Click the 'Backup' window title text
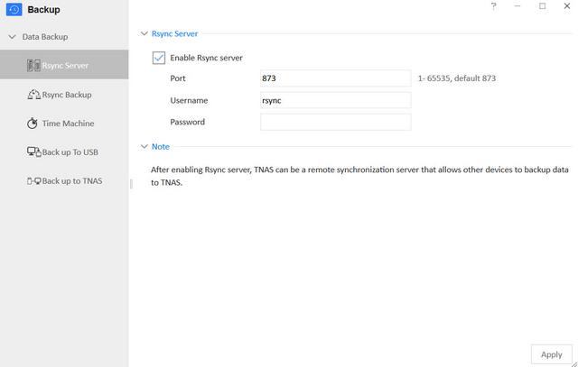Image resolution: width=578 pixels, height=367 pixels. [43, 10]
